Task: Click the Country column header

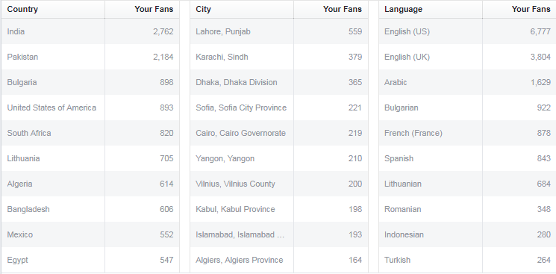Action: pos(22,9)
